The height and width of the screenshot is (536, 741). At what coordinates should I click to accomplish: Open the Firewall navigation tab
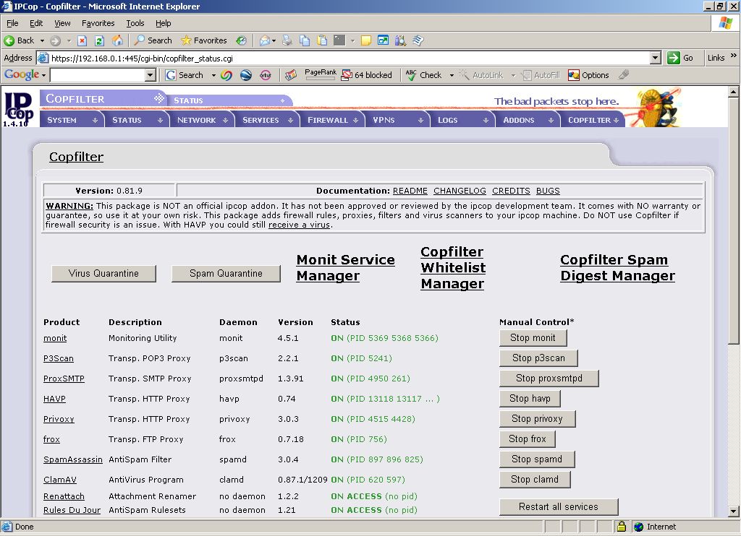[333, 120]
